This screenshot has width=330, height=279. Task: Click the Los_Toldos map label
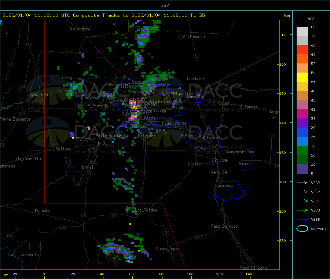point(146,210)
